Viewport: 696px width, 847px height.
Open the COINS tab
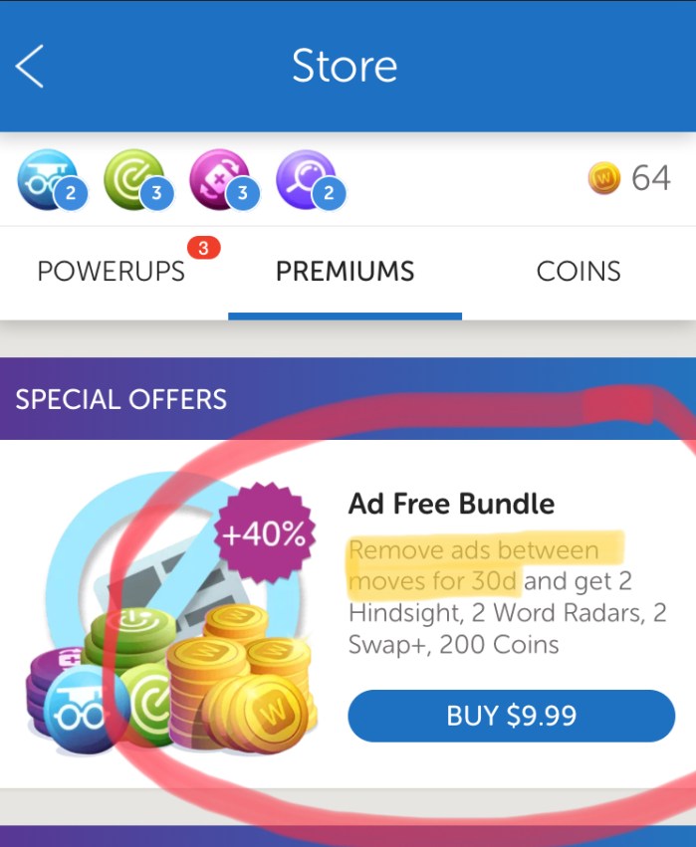579,271
